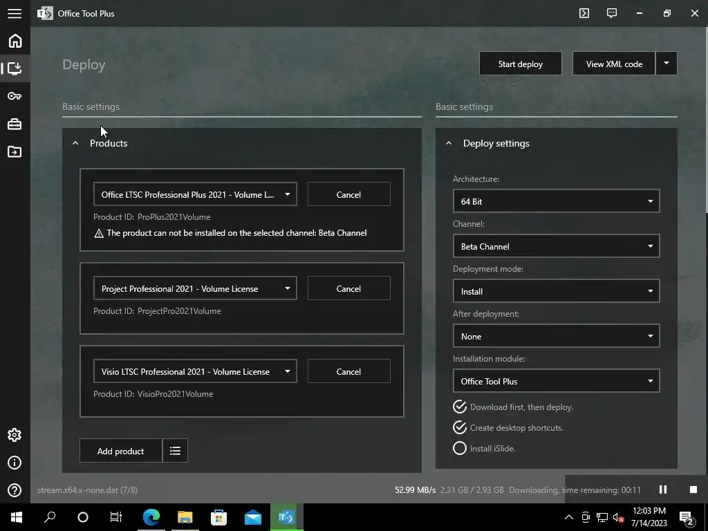Click Start deploy button
Viewport: 708px width, 531px height.
click(x=521, y=64)
